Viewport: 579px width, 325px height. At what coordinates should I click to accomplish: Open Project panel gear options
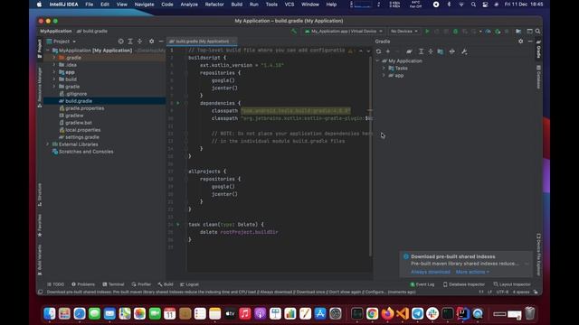coord(151,42)
